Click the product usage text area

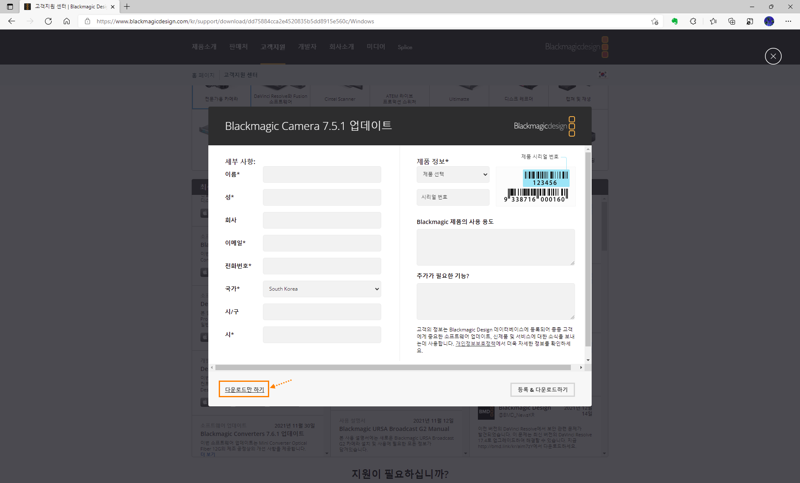click(496, 247)
